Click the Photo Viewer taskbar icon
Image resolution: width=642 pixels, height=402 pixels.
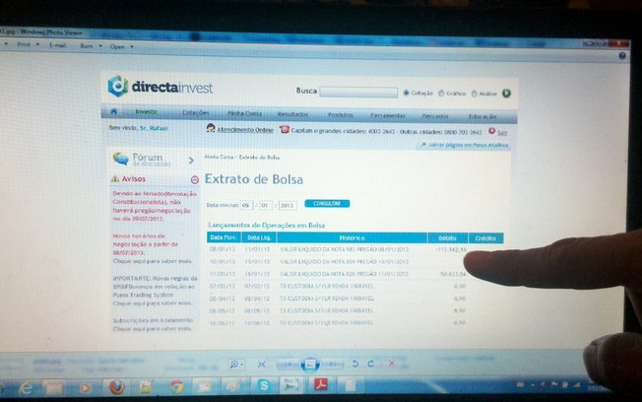(x=290, y=385)
